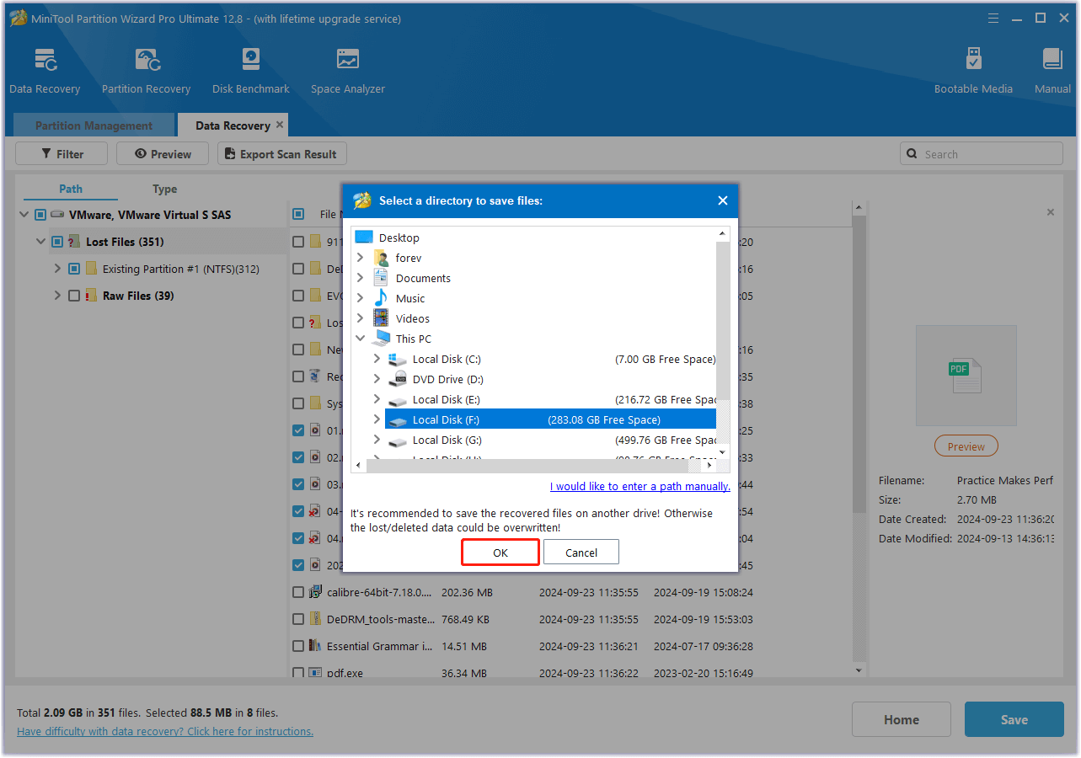Toggle the select-all checkbox in file header

(x=298, y=214)
